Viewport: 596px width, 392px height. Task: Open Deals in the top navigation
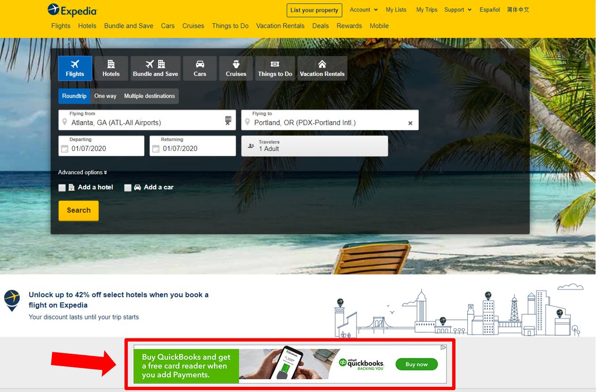coord(321,26)
